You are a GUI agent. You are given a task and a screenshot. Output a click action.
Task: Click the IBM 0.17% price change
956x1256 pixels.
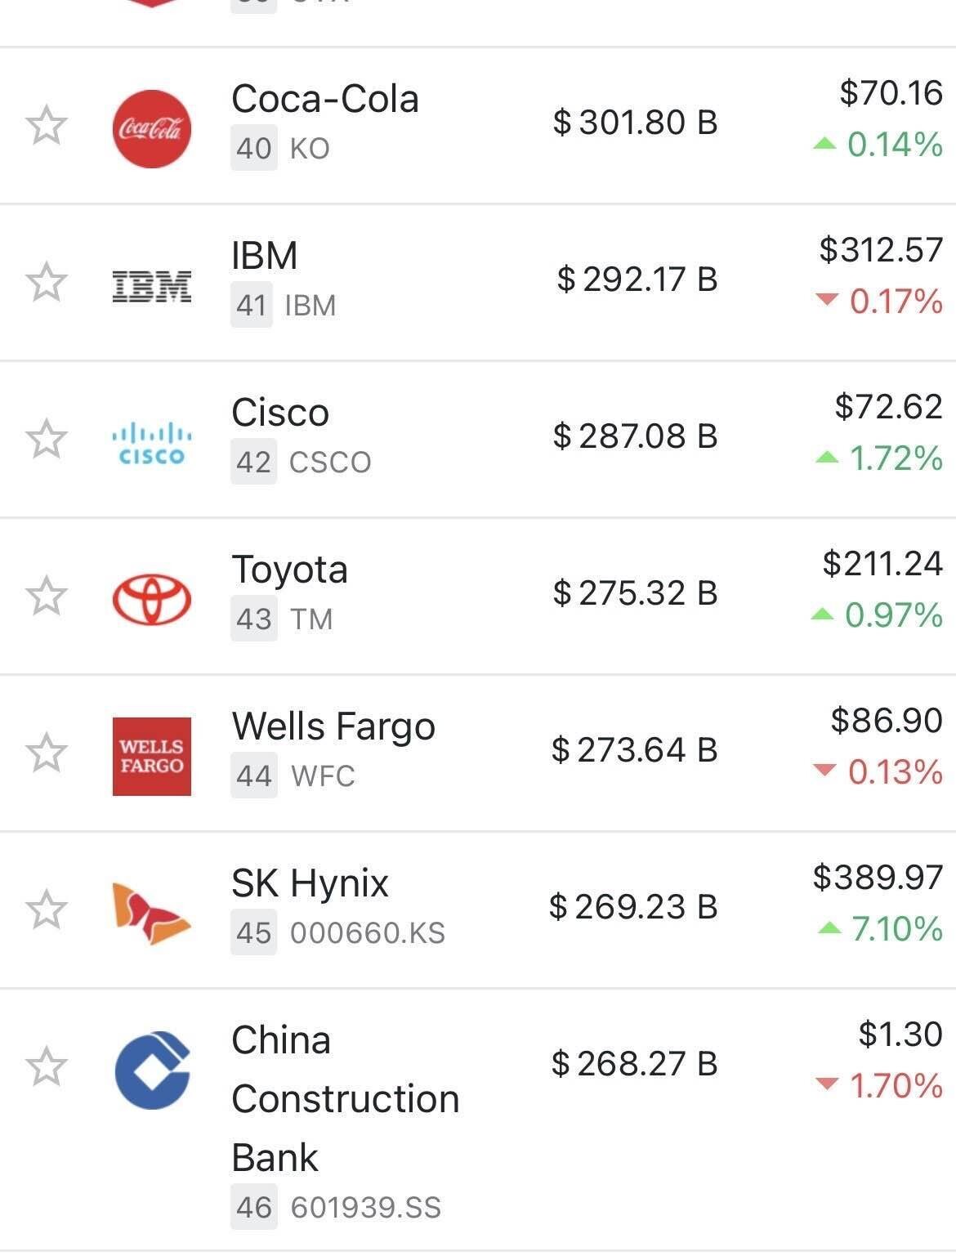click(x=880, y=302)
